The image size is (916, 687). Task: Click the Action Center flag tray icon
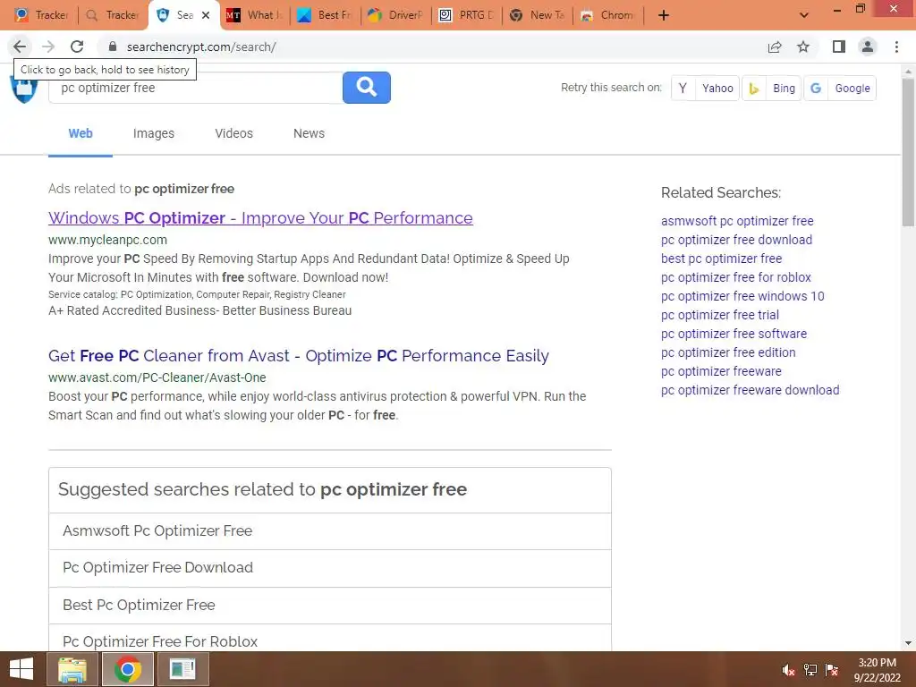tap(832, 670)
